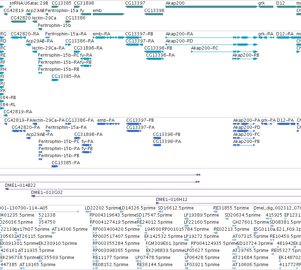Screen dimensions: 301x270
Task: Click the Akap200-RC transcript
Action: click(x=224, y=52)
